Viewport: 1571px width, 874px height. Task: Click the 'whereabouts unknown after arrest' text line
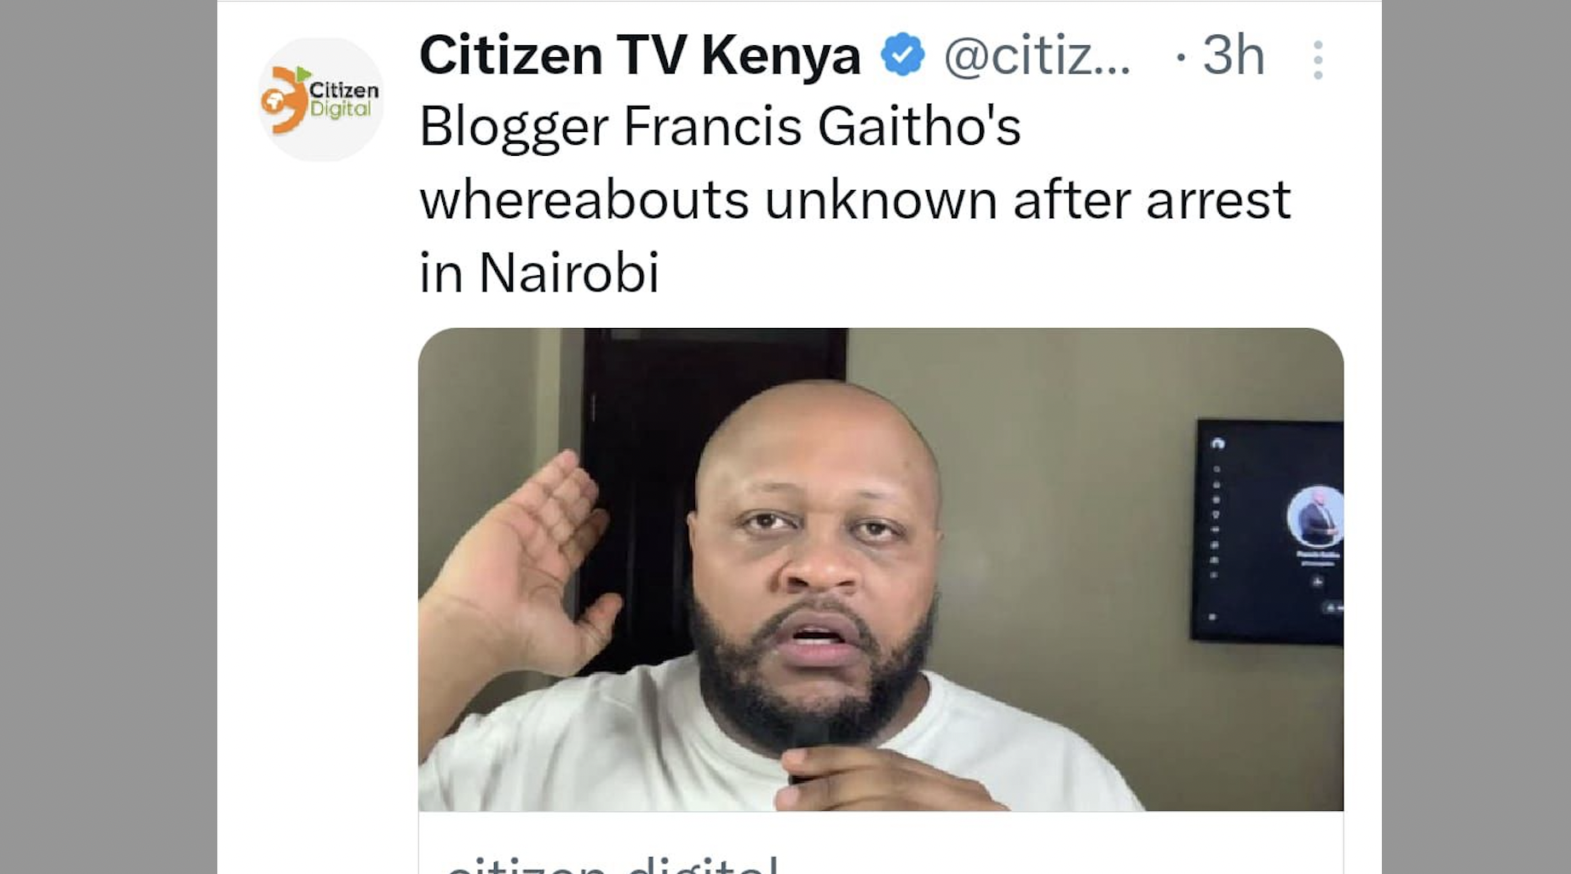855,200
